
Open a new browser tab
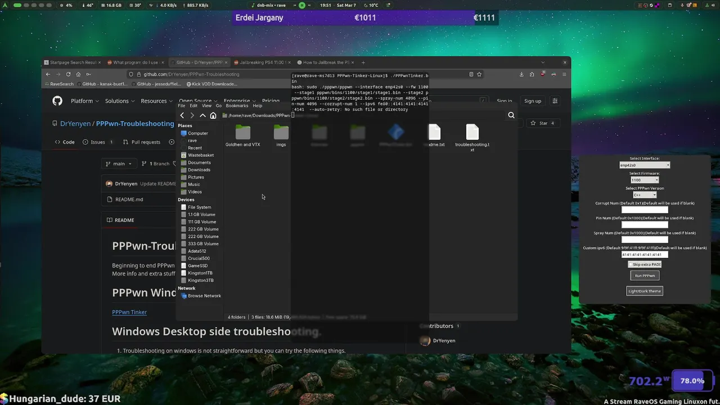pos(363,62)
